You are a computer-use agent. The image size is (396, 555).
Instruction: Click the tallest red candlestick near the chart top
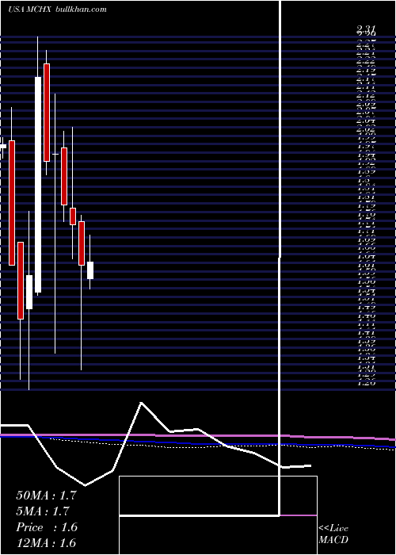pyautogui.click(x=47, y=113)
